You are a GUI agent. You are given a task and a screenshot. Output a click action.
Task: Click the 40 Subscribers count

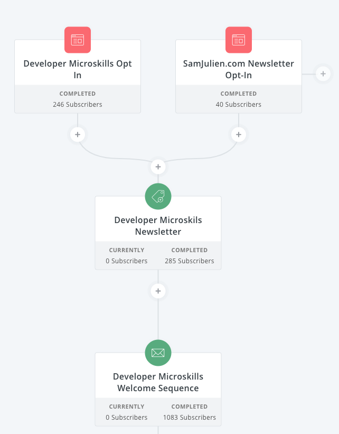coord(239,104)
